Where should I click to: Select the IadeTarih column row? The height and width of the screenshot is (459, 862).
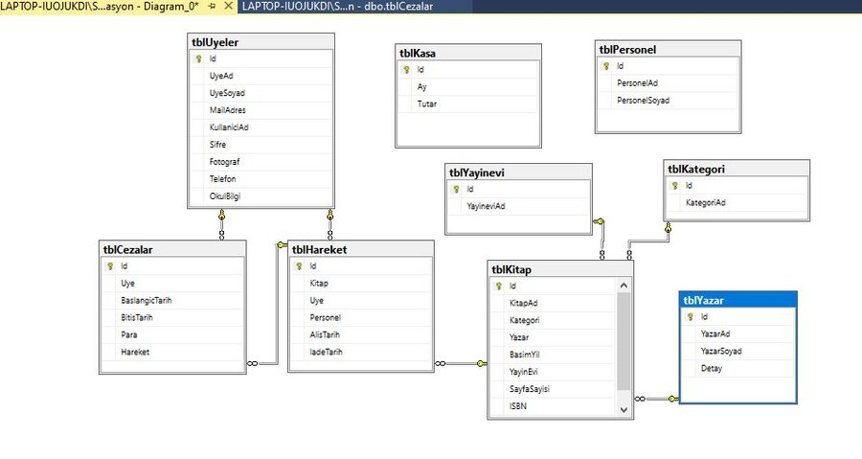tap(361, 352)
